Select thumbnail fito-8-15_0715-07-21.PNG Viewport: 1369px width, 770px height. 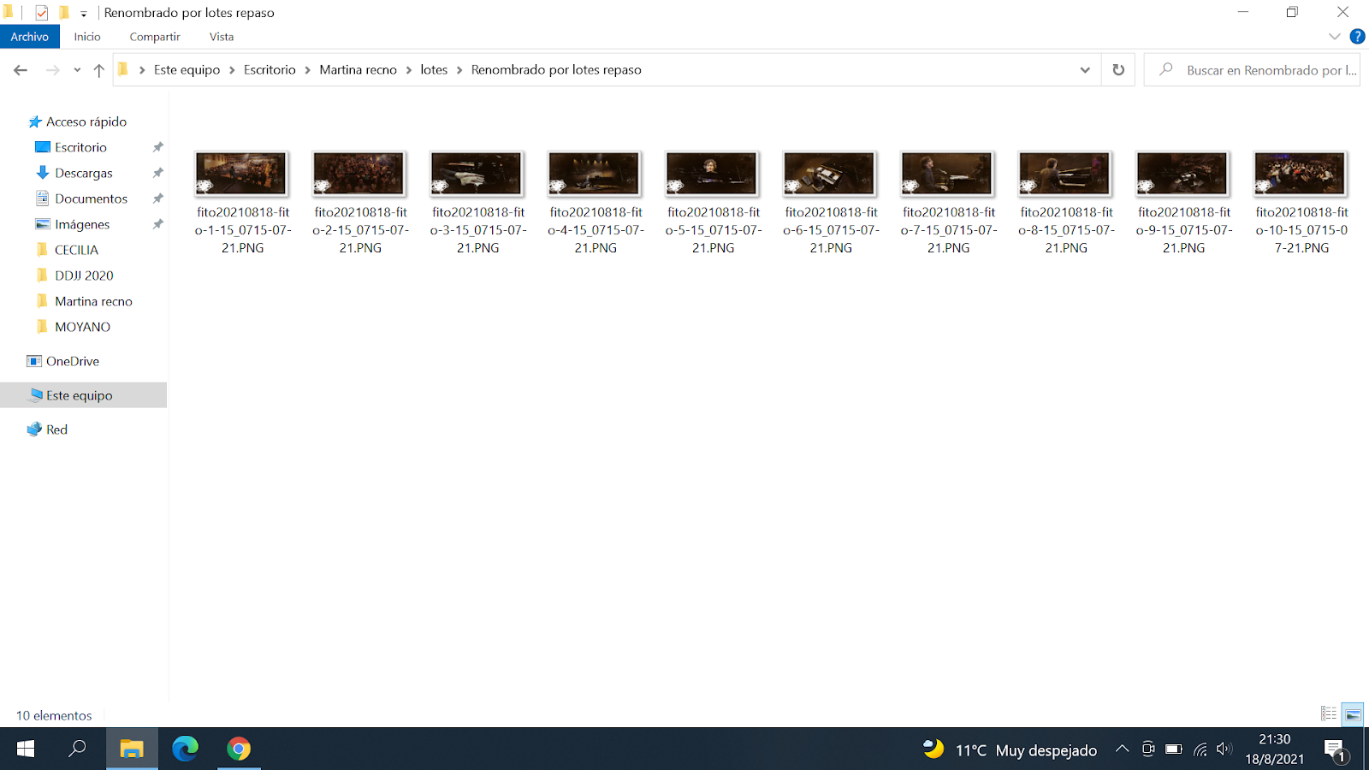[x=1064, y=174]
